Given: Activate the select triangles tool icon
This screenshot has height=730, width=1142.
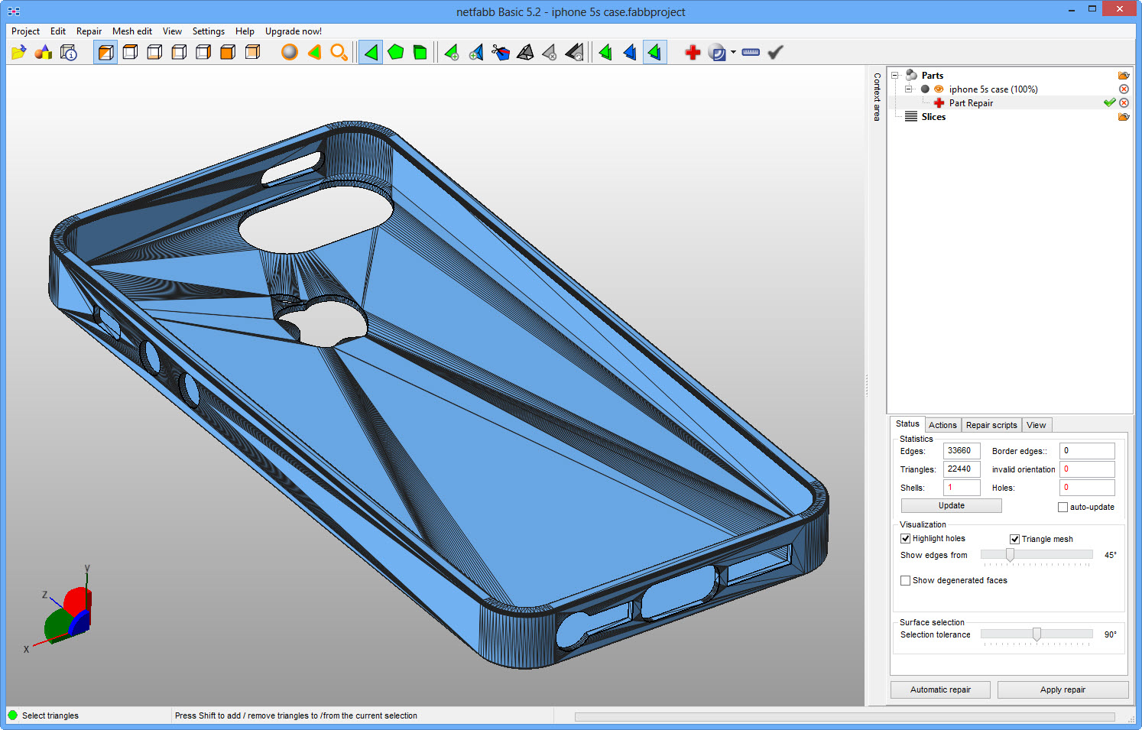Looking at the screenshot, I should coord(371,52).
